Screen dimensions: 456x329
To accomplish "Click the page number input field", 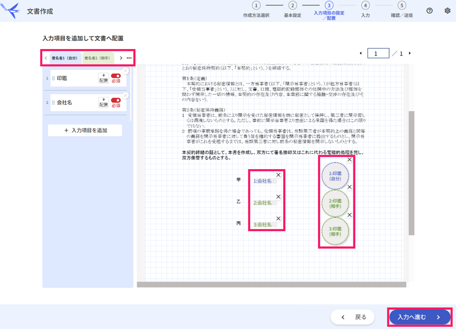I will click(x=378, y=53).
